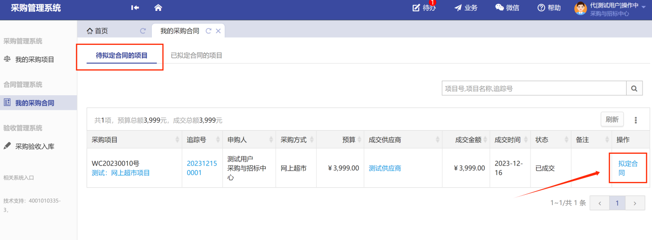Focus the project search input field

(x=534, y=88)
